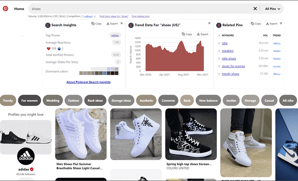
Task: Copy Related Pins keywords
Action: pyautogui.click(x=256, y=24)
